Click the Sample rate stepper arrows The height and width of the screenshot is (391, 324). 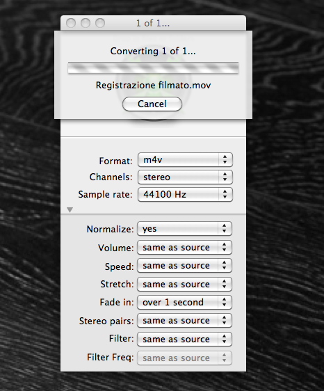pos(225,195)
